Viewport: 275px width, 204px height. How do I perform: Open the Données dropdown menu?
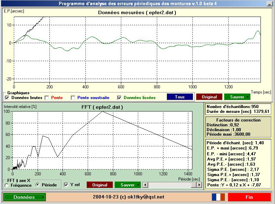coord(25,197)
